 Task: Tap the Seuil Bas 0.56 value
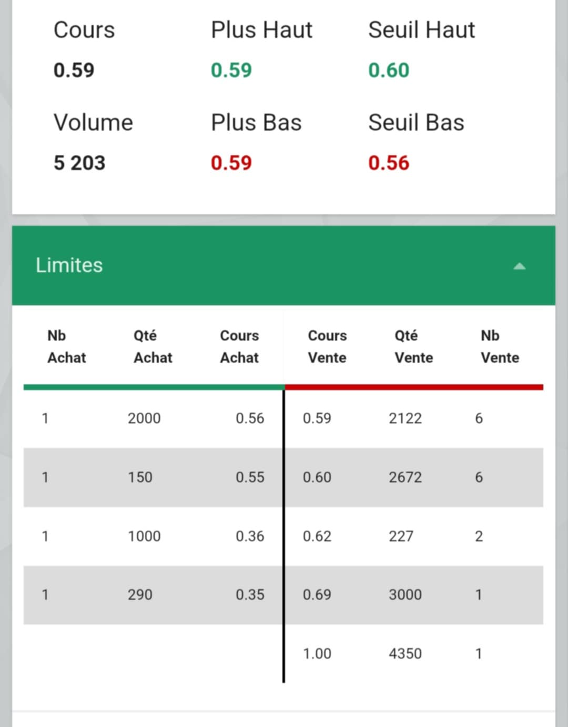tap(389, 163)
